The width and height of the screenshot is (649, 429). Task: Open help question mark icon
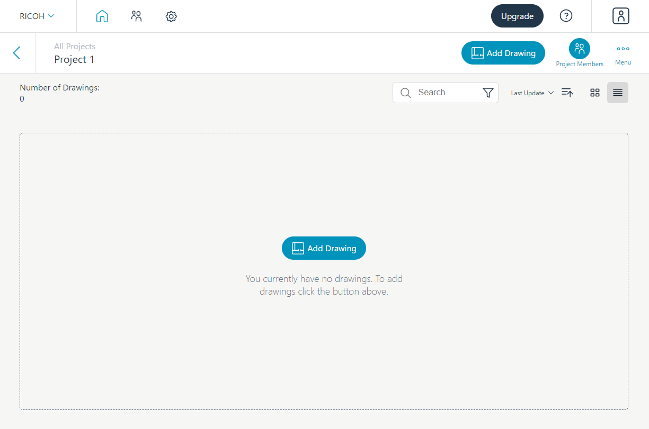click(566, 16)
